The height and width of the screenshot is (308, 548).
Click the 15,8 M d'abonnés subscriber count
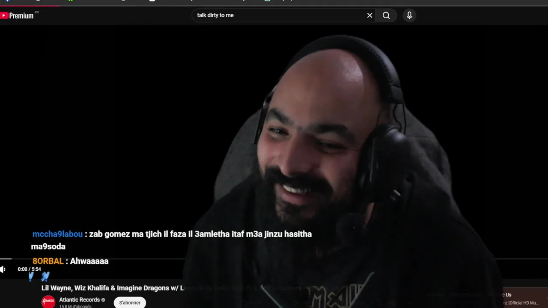(75, 306)
